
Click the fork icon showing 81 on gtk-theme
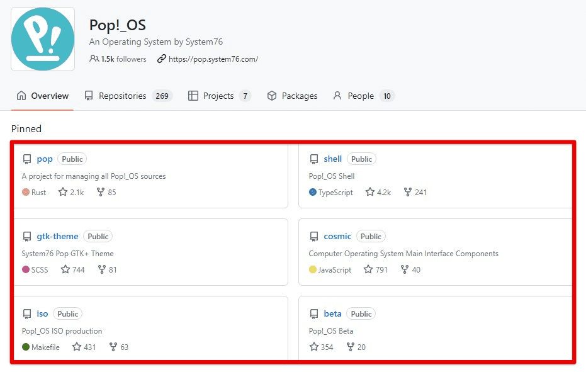(x=102, y=269)
